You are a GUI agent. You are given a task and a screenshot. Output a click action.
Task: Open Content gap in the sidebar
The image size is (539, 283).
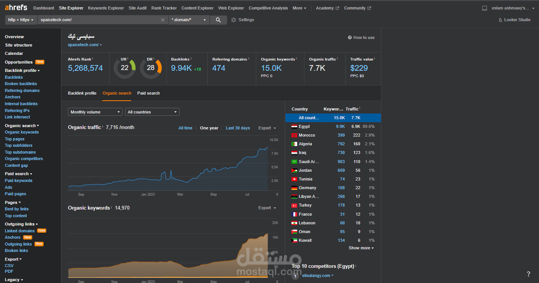point(16,166)
